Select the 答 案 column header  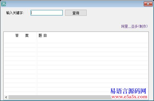tap(20, 35)
